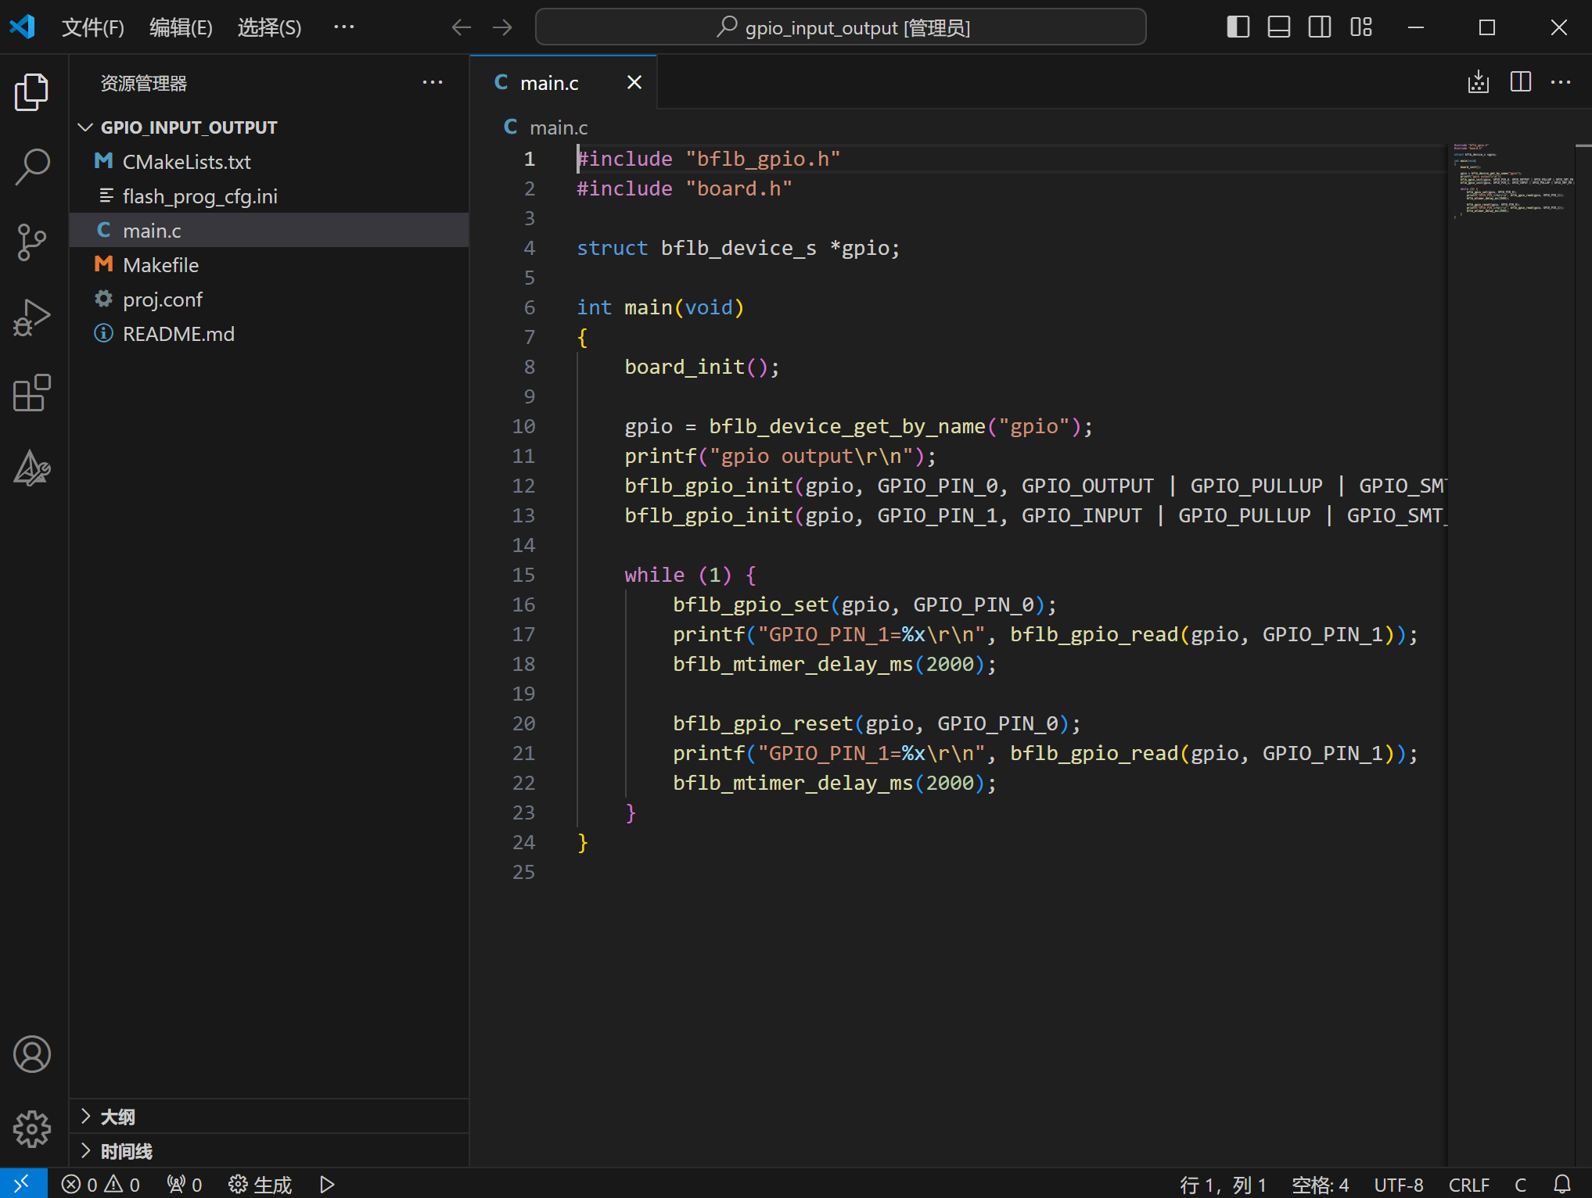Open the Accounts menu icon
Viewport: 1592px width, 1198px height.
[x=32, y=1054]
